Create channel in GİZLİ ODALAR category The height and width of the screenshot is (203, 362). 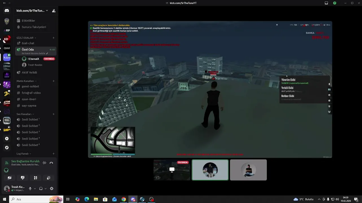point(54,38)
